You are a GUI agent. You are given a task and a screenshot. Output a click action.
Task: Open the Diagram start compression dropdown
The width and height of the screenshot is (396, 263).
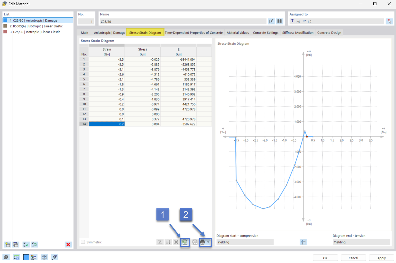245,242
